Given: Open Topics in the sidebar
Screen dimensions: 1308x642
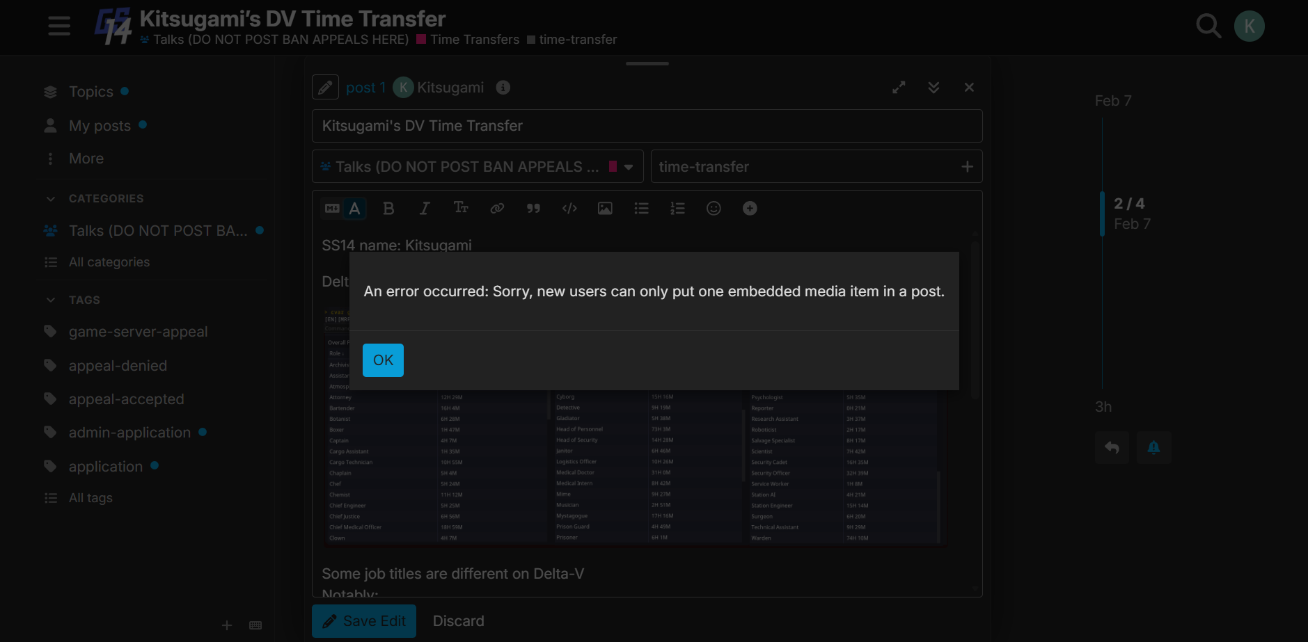Looking at the screenshot, I should [x=90, y=92].
